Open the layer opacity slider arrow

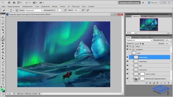click(171, 40)
